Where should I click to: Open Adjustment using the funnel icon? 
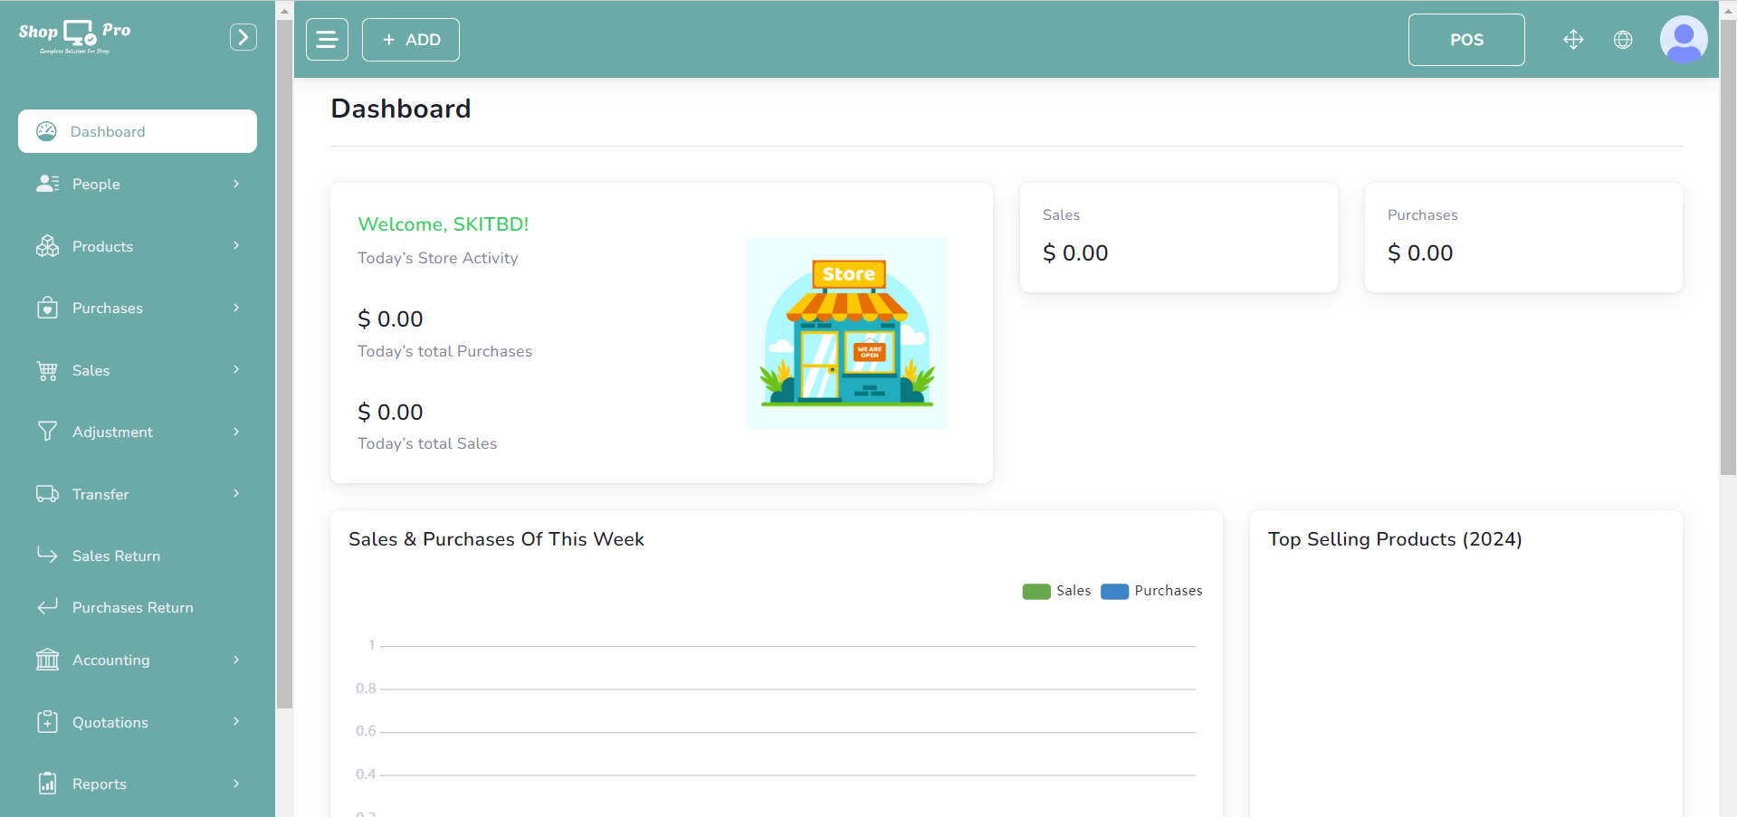[46, 432]
